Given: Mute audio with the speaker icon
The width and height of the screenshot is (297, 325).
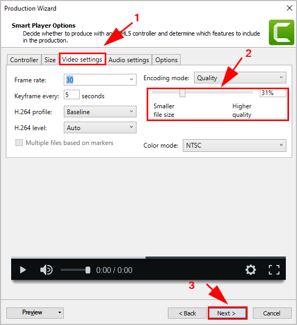Looking at the screenshot, I should coord(46,270).
